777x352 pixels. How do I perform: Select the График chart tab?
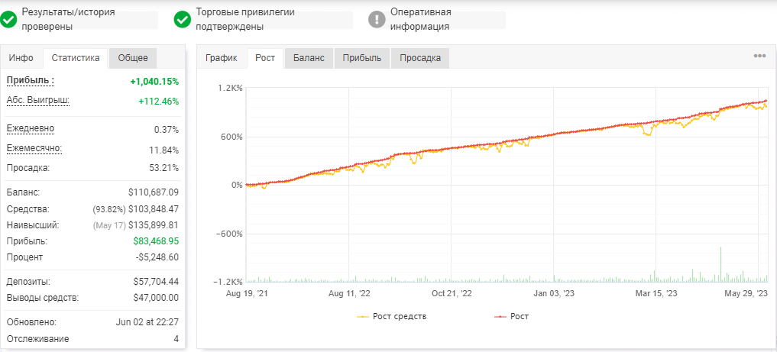click(222, 58)
